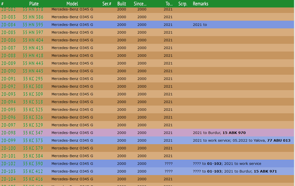The width and height of the screenshot is (295, 186).
Task: Open plate 35 KC 390 link
Action: pos(33,164)
